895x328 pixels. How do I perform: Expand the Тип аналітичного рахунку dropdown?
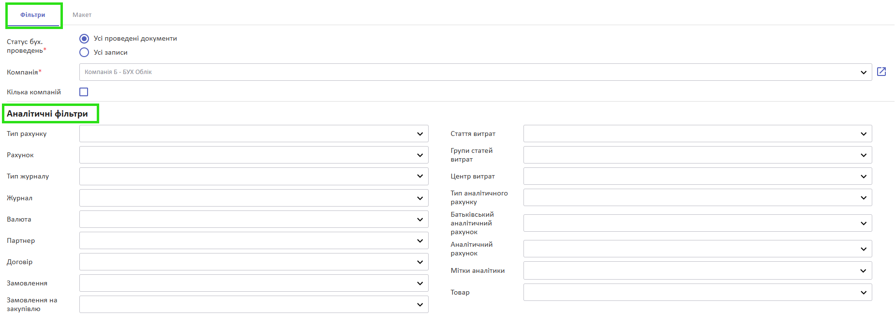click(698, 197)
